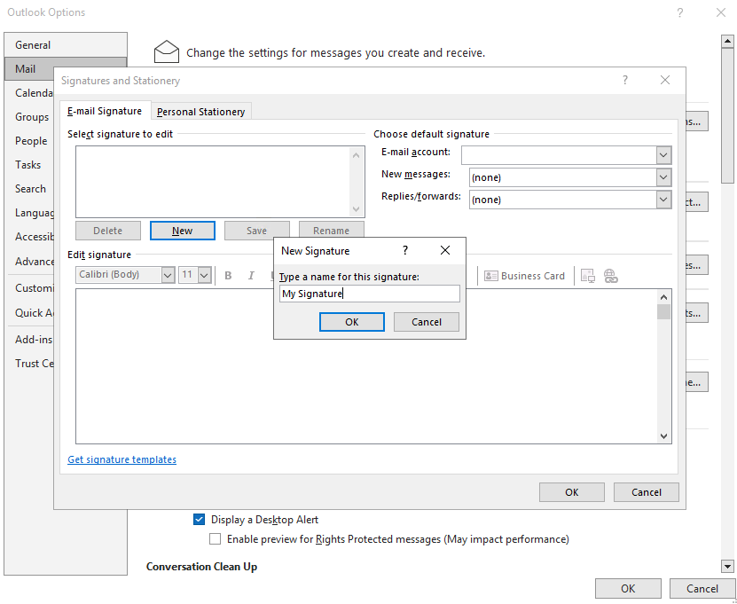Toggle Italic in the signature editor toolbar
The width and height of the screenshot is (737, 604).
(251, 276)
